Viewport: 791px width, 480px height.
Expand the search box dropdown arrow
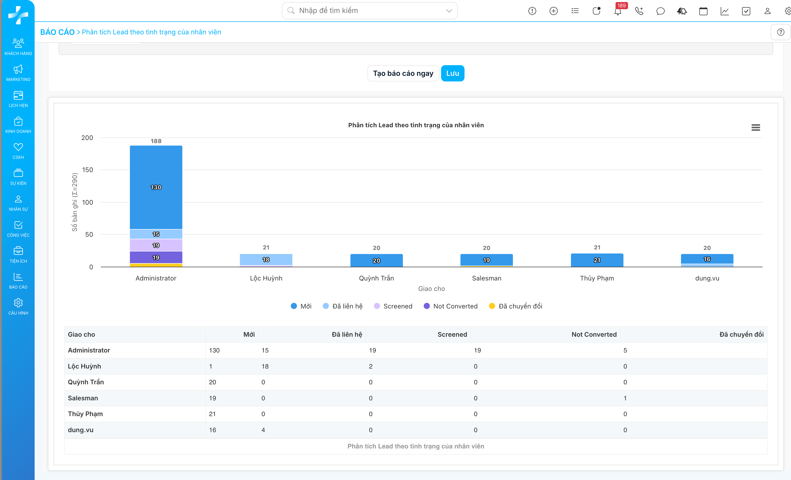449,11
